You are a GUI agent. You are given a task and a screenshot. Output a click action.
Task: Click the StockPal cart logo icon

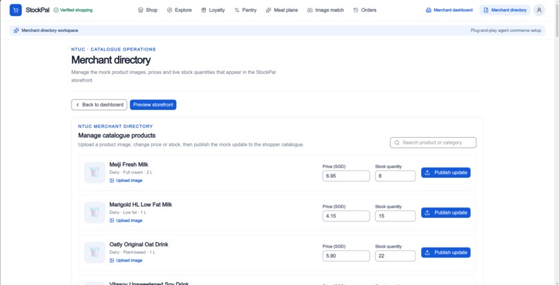[16, 10]
